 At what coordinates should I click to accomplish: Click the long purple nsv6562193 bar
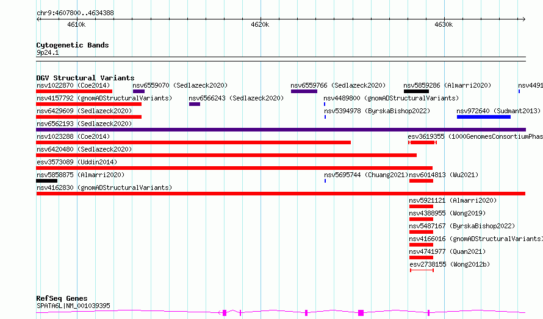click(281, 130)
